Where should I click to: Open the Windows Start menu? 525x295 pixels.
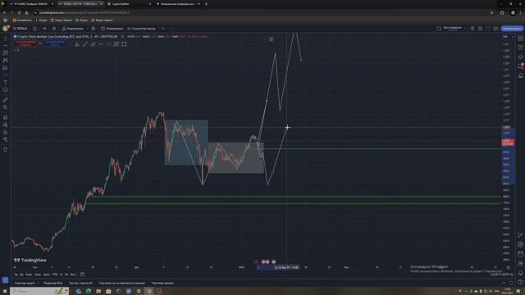[5, 291]
